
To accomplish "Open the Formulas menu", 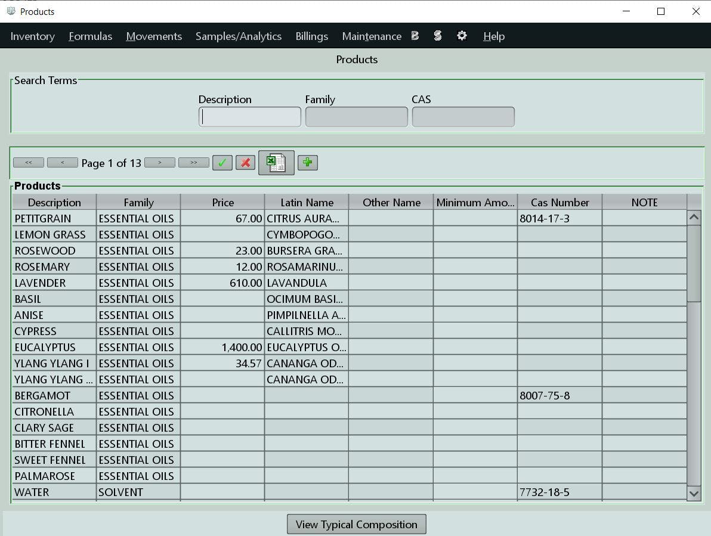I will (90, 36).
